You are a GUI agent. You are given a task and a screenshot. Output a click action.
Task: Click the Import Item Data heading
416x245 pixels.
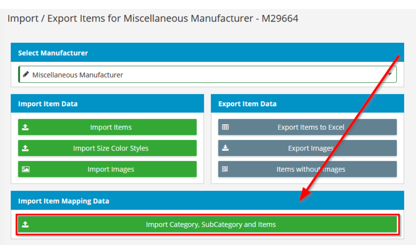point(48,104)
